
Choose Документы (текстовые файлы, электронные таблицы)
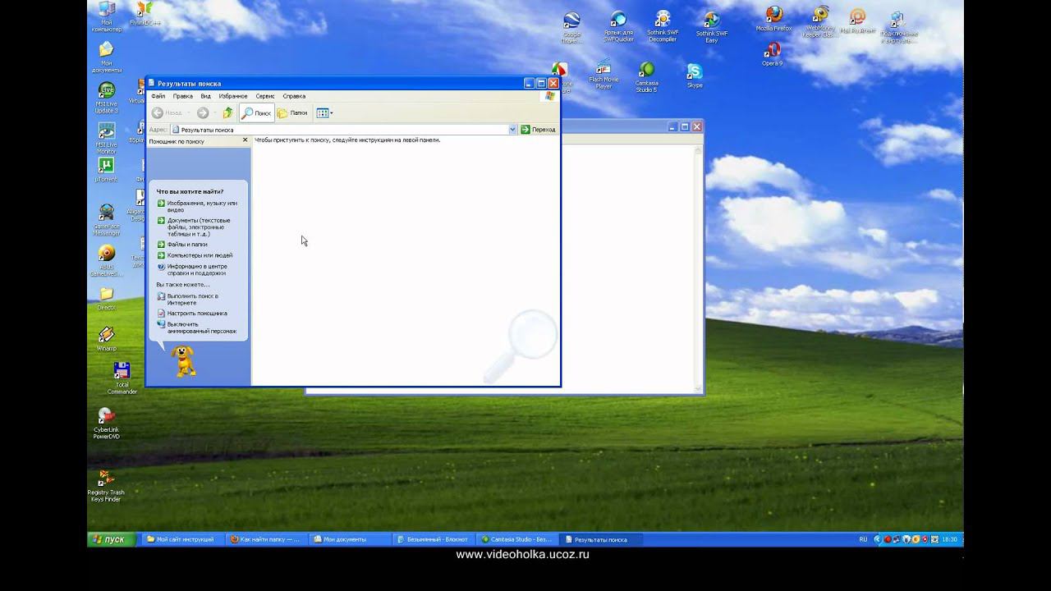[x=194, y=227]
